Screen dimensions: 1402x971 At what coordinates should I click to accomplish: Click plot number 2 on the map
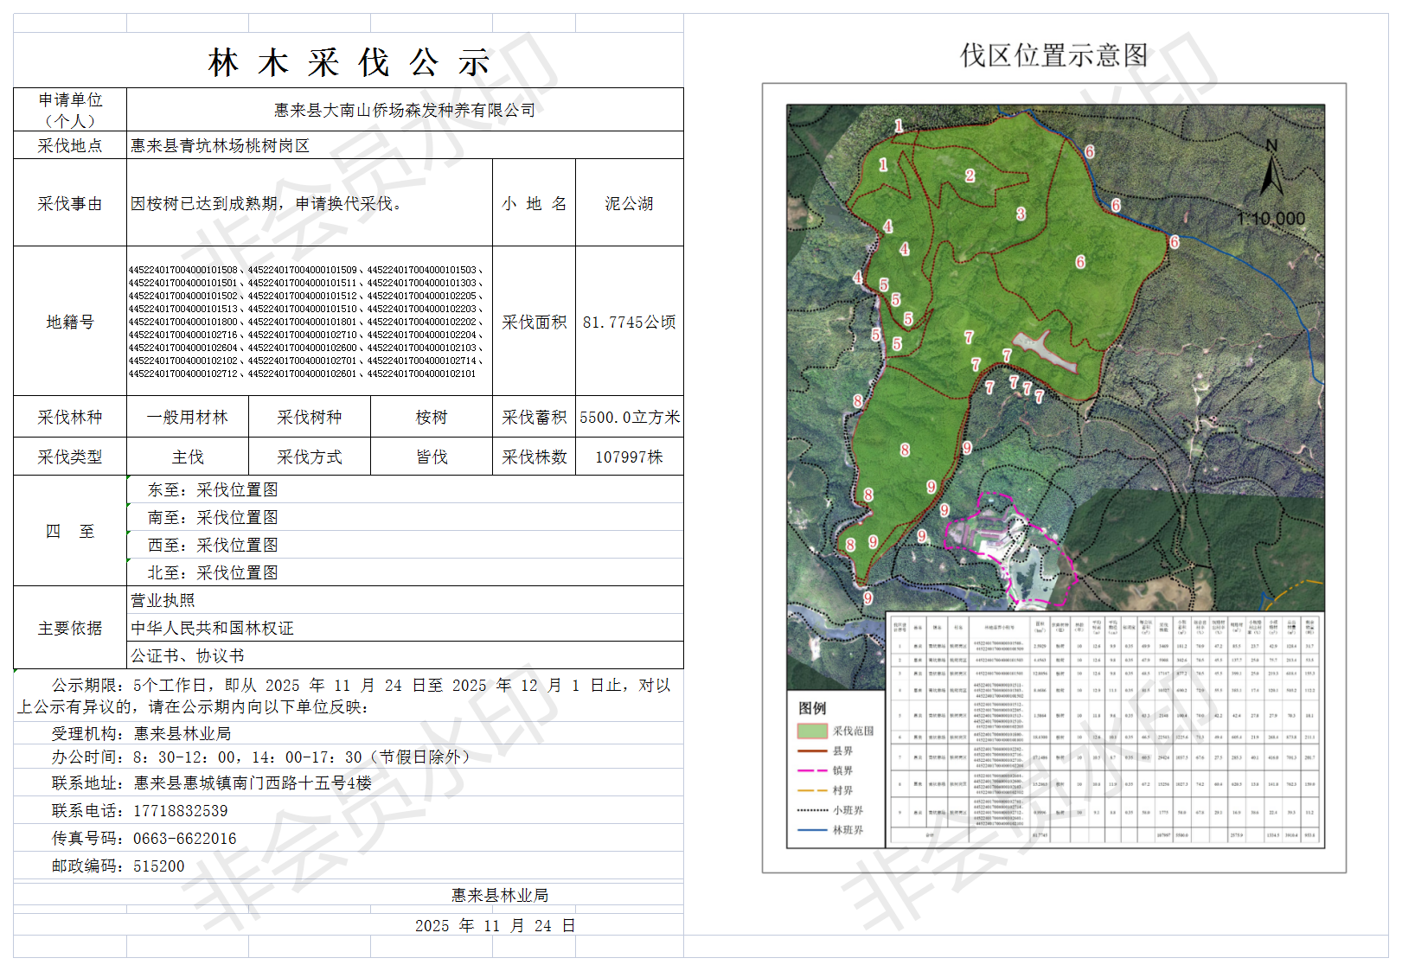(970, 176)
